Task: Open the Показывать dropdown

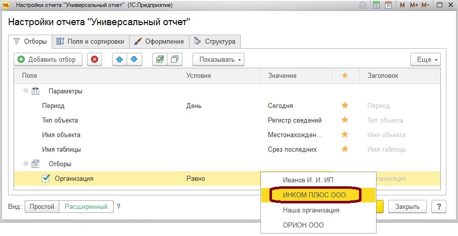Action: coord(218,59)
